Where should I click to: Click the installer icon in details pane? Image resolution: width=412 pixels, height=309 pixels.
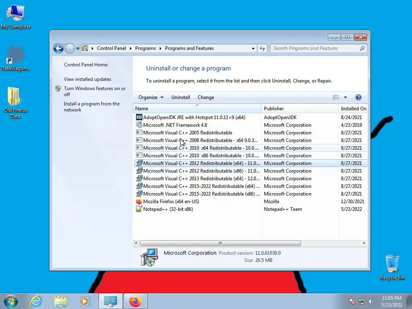[x=149, y=257]
